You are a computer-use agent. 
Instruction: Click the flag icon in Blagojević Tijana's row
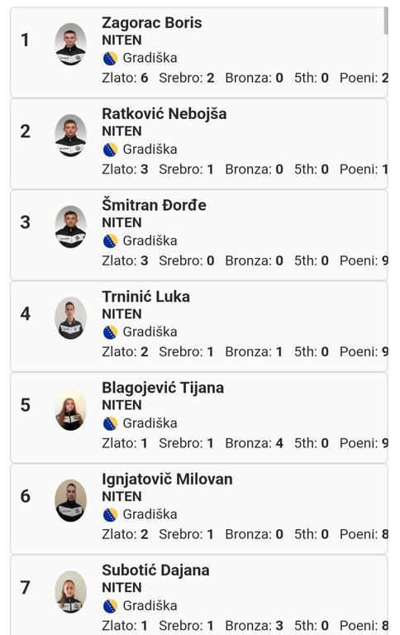[x=110, y=423]
